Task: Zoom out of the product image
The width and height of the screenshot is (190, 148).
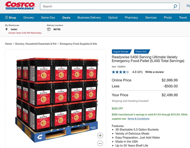Action: (x=100, y=143)
